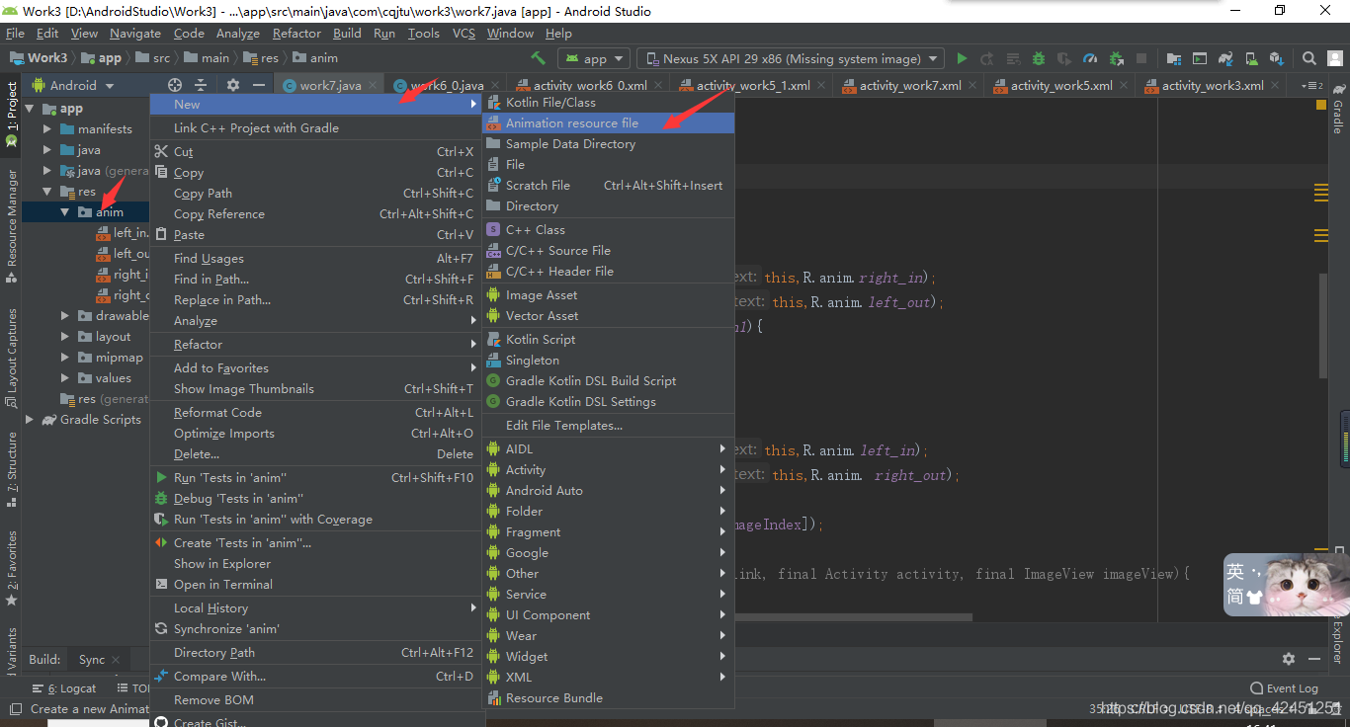Screen dimensions: 1350x727
Task: Open the SDK Manager icon
Action: pyautogui.click(x=1276, y=58)
